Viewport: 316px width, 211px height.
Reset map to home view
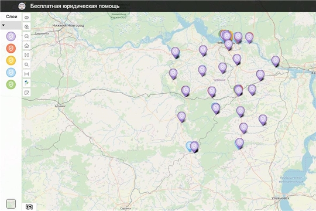coord(26,46)
